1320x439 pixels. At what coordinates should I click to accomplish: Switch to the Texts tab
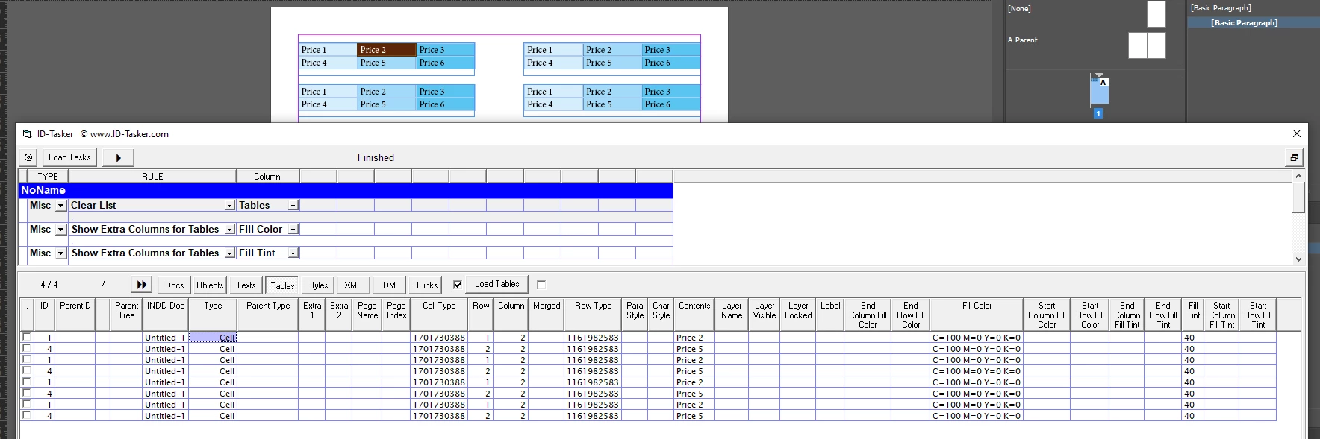(x=246, y=285)
